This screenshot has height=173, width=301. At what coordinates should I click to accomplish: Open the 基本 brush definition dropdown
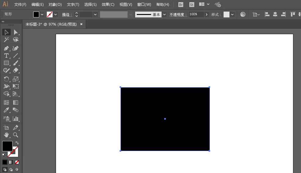coord(164,15)
